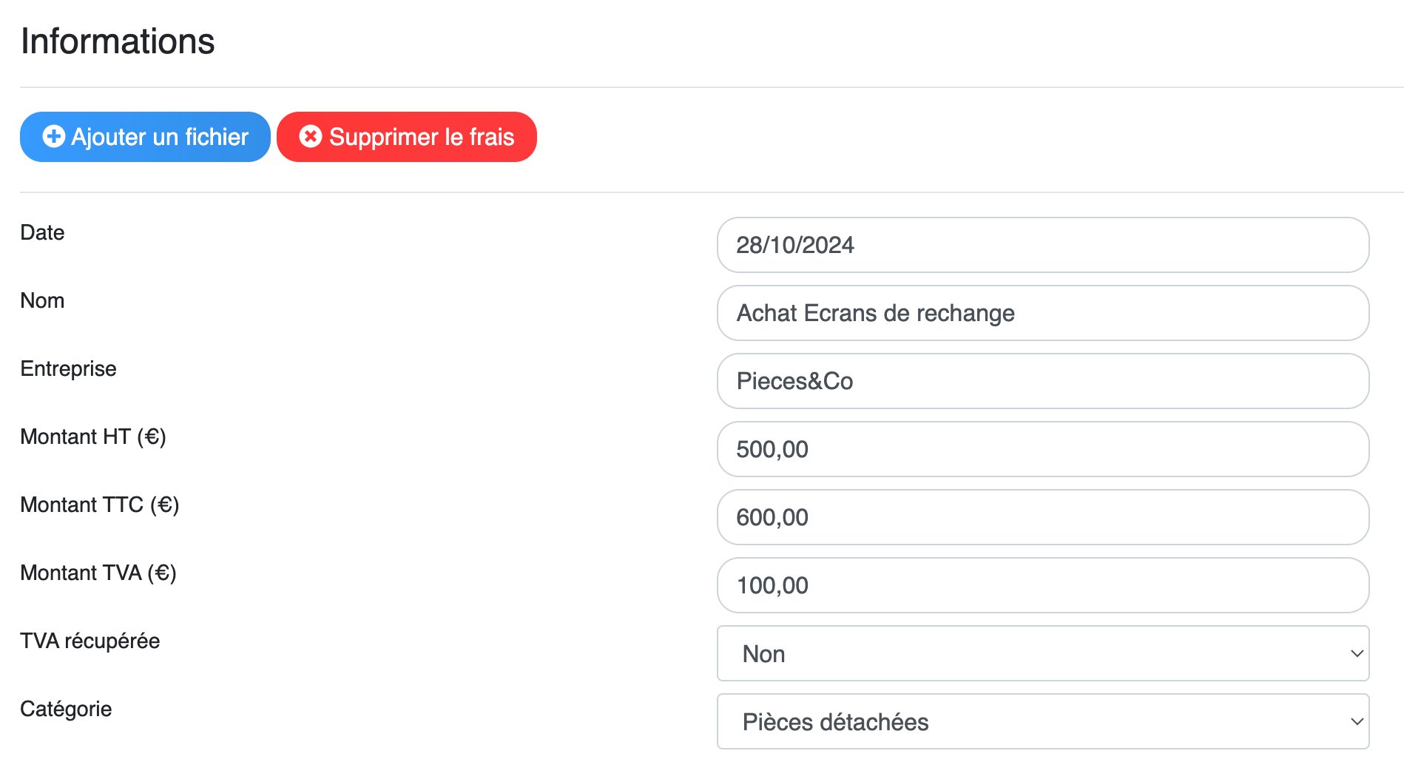Viewport: 1404px width, 765px height.
Task: Click the 'TVA récupérée' label
Action: [90, 641]
